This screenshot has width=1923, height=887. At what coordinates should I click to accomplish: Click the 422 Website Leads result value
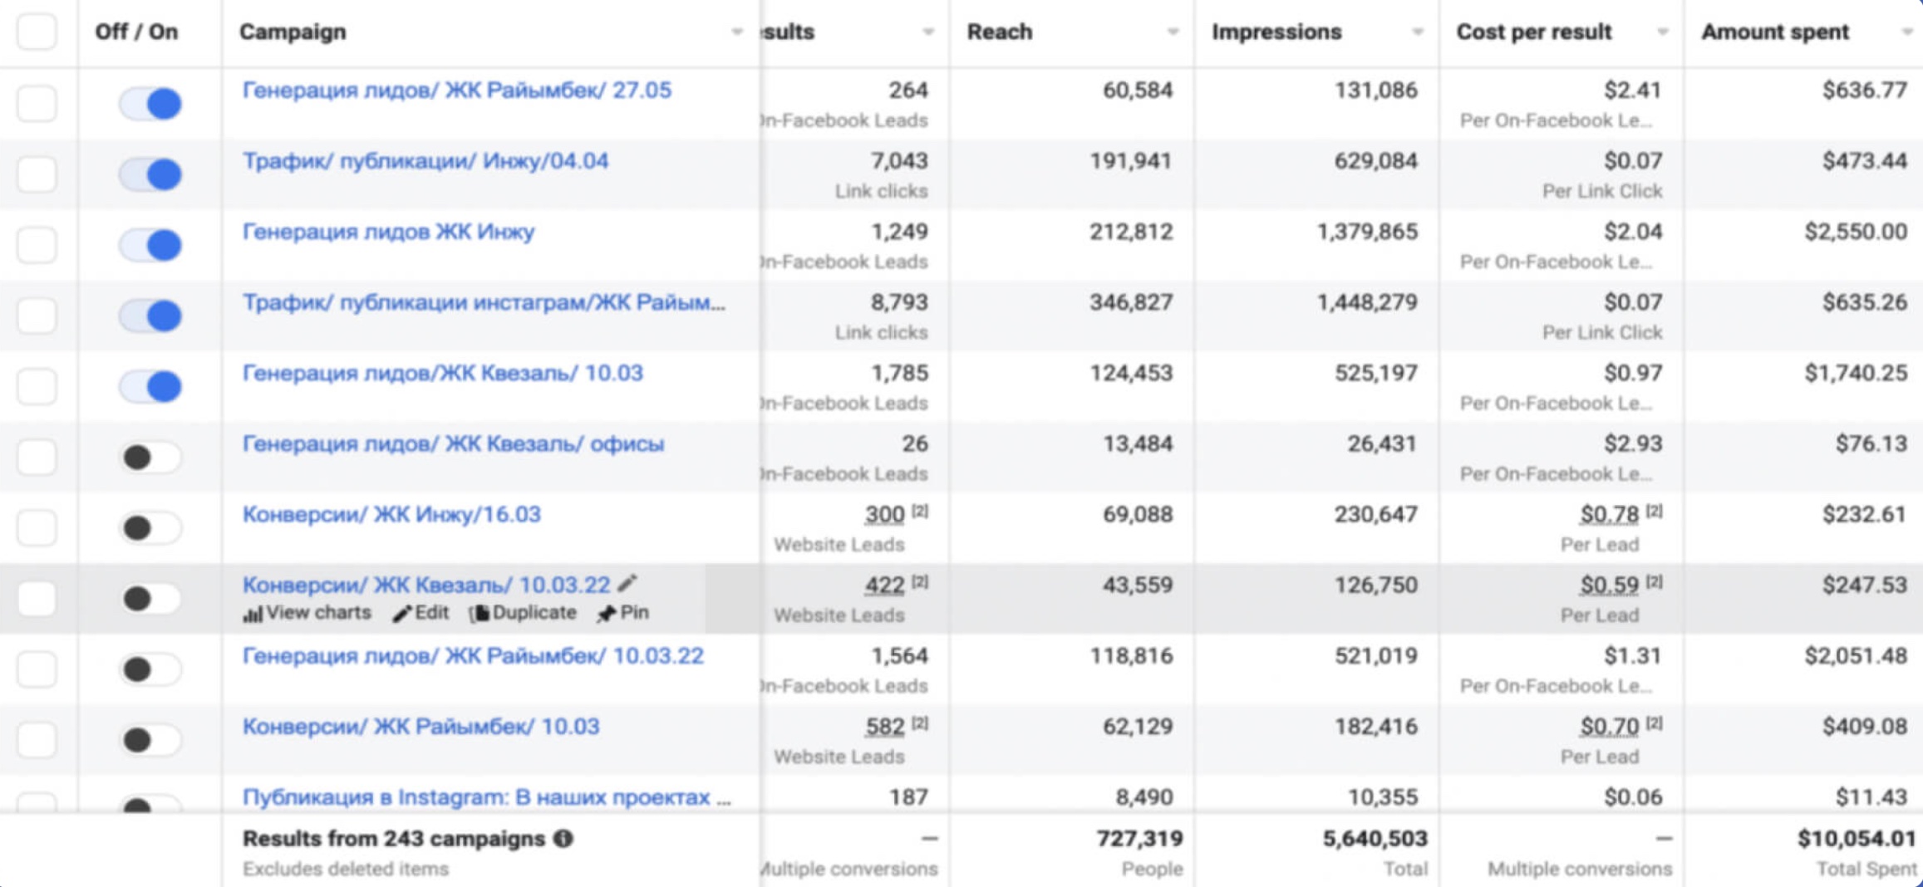[884, 586]
